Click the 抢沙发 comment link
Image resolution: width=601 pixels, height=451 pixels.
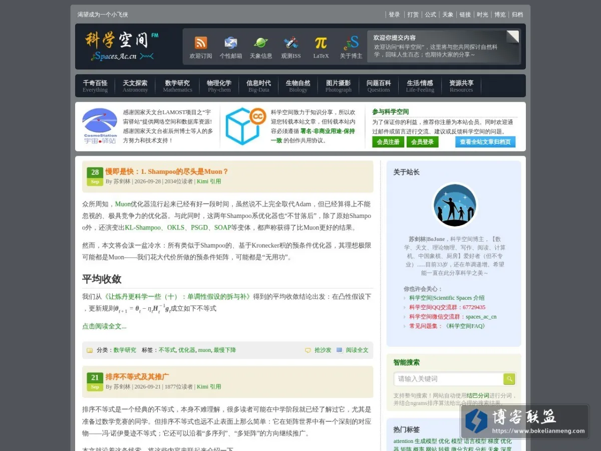click(x=323, y=350)
